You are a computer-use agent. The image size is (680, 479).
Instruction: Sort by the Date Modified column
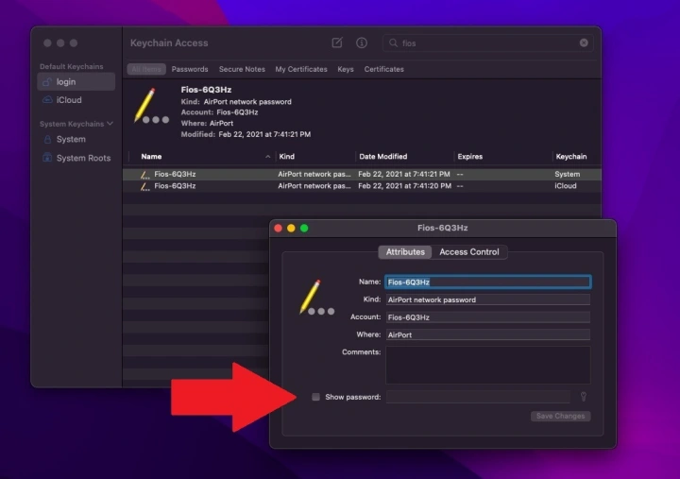point(383,156)
